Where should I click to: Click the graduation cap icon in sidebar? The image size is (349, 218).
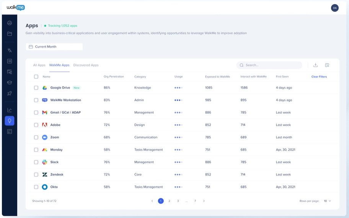pyautogui.click(x=10, y=82)
